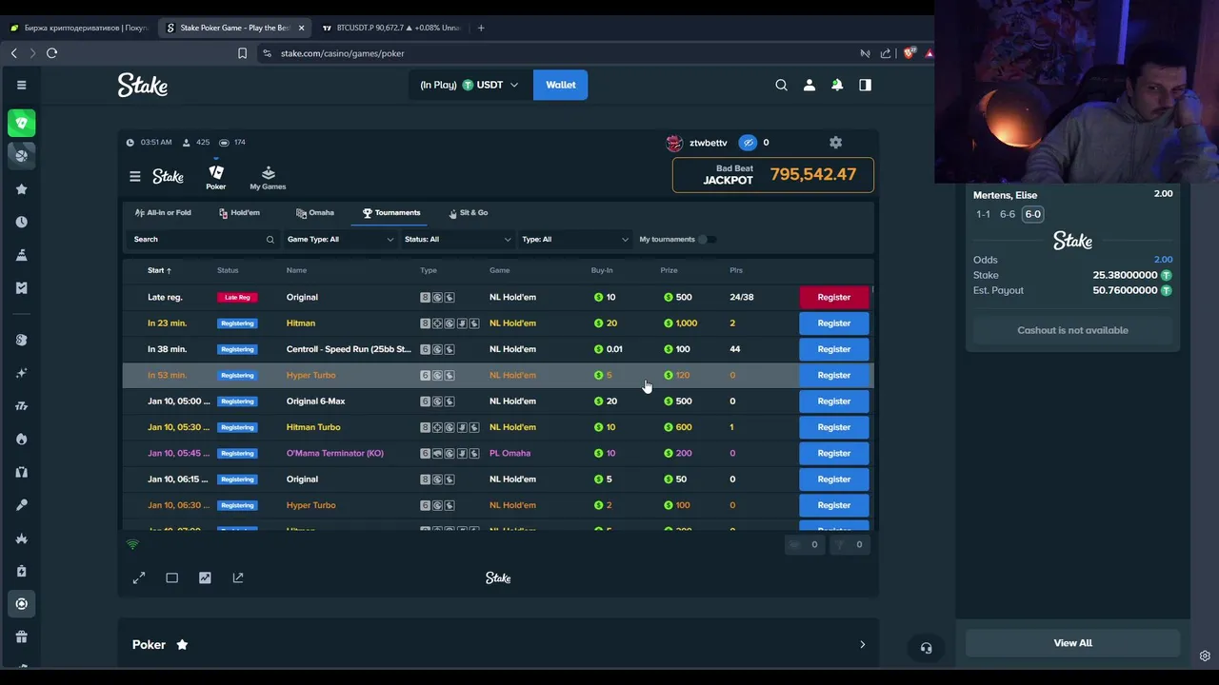Click the 6-0 score chip in bet slip
Image resolution: width=1219 pixels, height=685 pixels.
1032,214
